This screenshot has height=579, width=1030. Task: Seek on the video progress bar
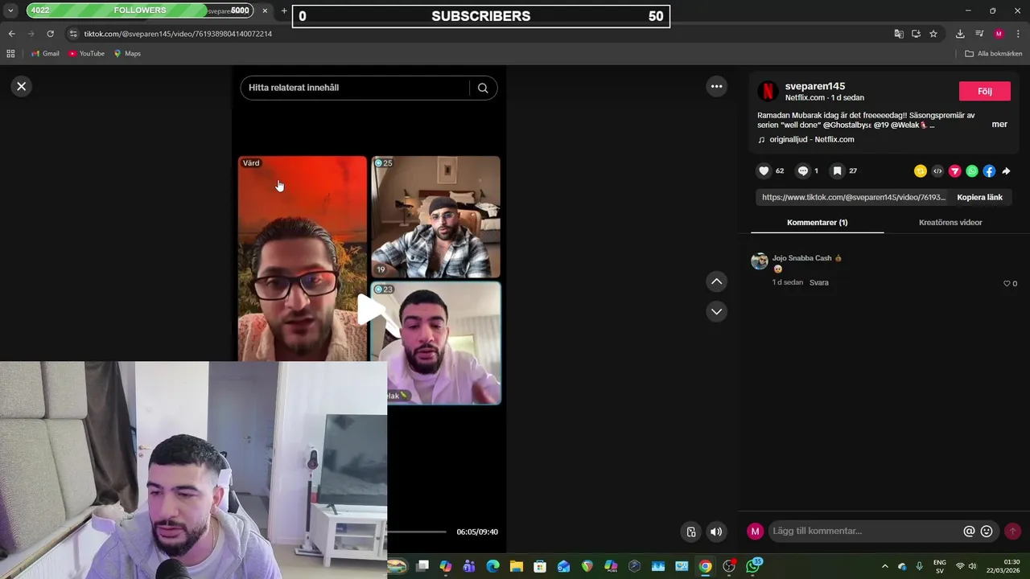[416, 532]
